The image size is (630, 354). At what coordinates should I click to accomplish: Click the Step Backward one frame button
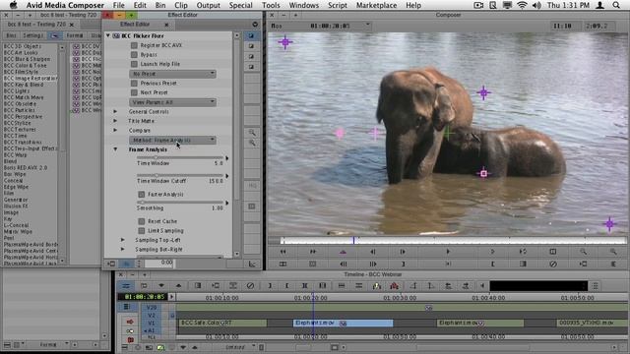373,252
